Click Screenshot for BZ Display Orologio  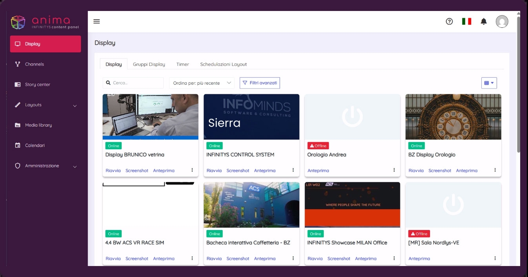[440, 170]
